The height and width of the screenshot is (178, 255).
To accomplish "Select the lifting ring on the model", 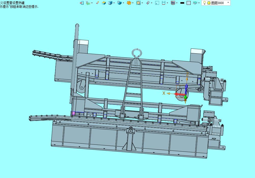I will pos(137,53).
